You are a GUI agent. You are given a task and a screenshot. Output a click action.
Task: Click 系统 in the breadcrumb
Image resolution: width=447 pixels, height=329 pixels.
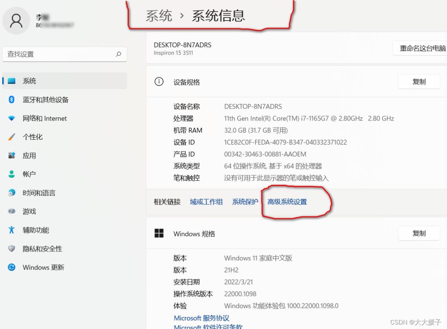point(159,16)
